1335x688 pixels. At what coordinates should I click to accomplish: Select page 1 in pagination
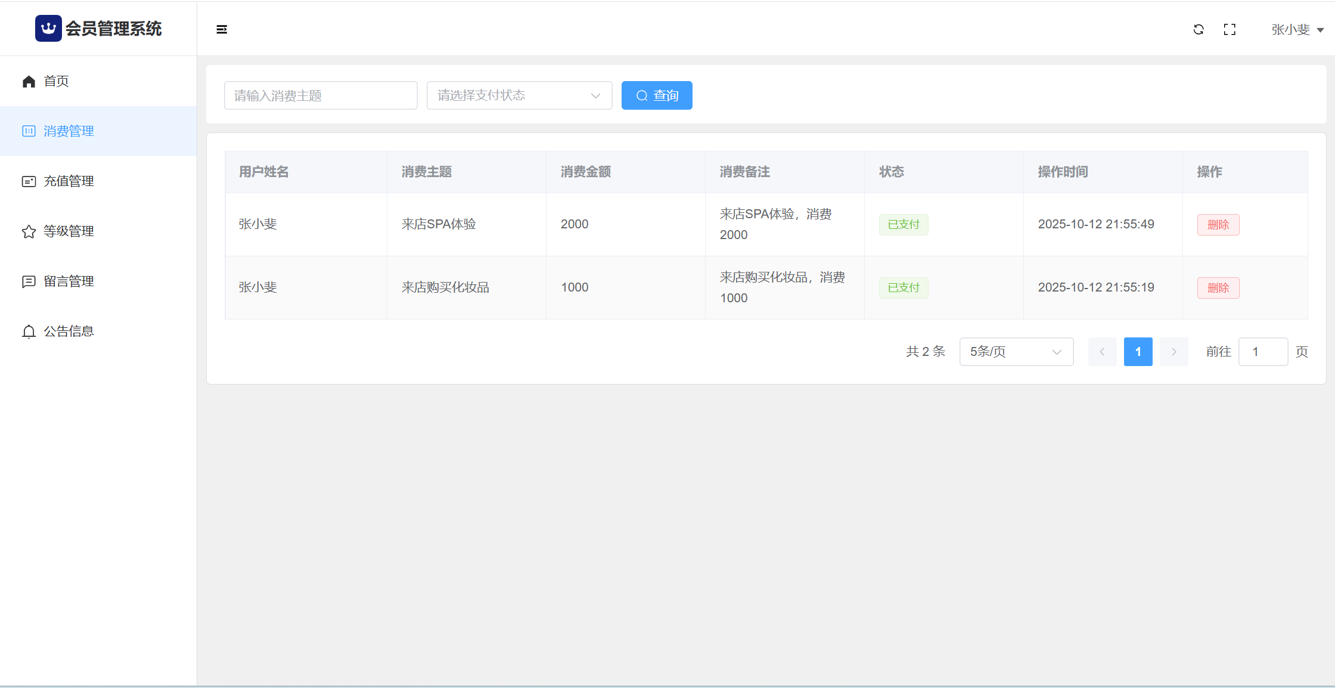pos(1138,352)
